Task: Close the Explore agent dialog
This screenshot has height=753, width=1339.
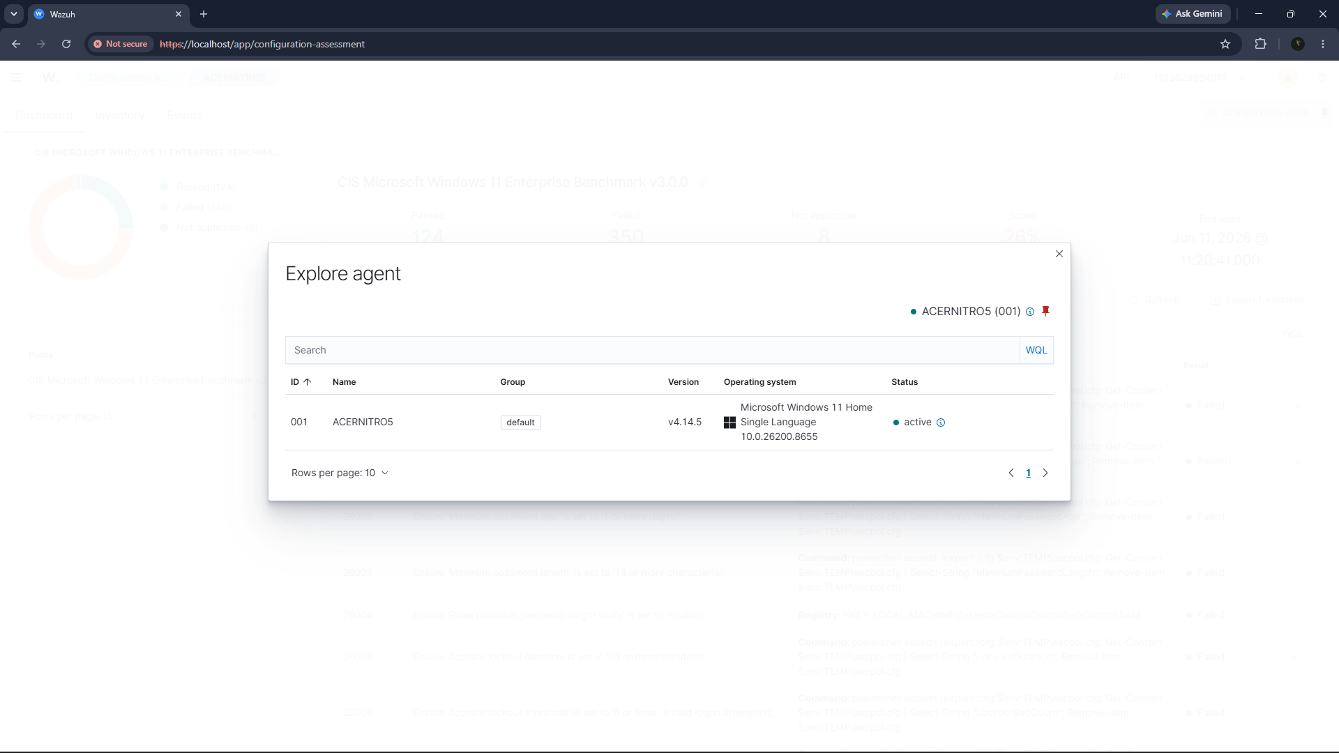Action: 1059,254
